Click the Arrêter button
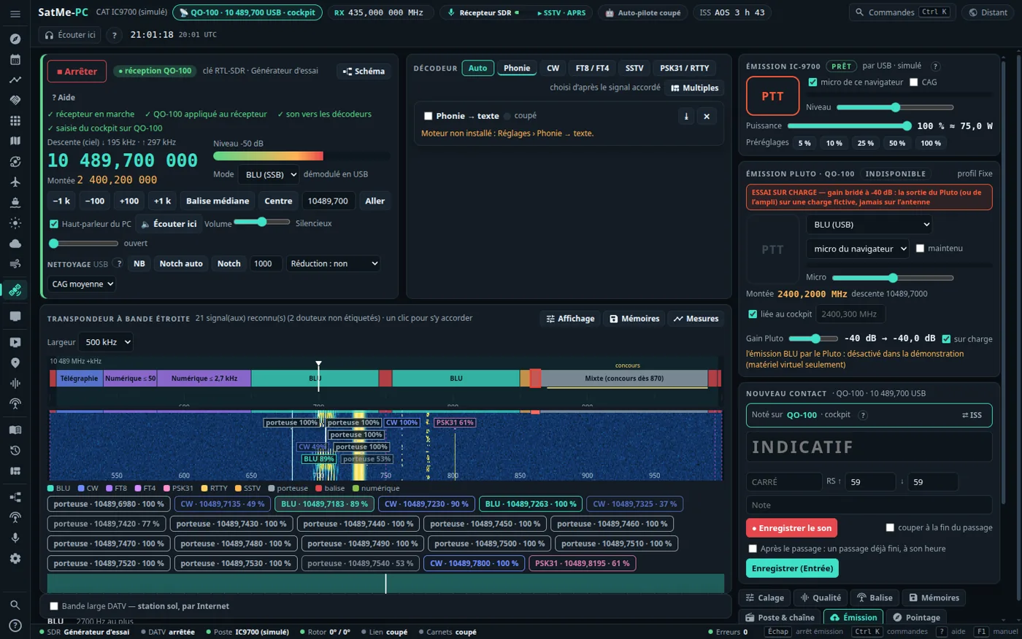 77,71
